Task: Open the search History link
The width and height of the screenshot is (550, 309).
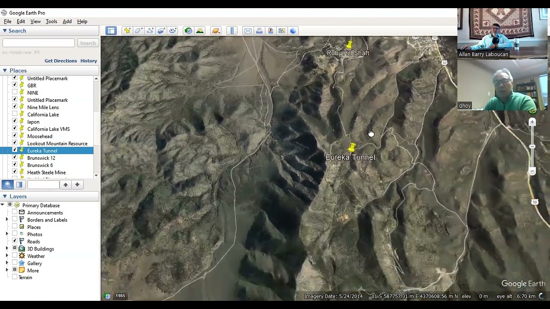Action: coord(89,61)
